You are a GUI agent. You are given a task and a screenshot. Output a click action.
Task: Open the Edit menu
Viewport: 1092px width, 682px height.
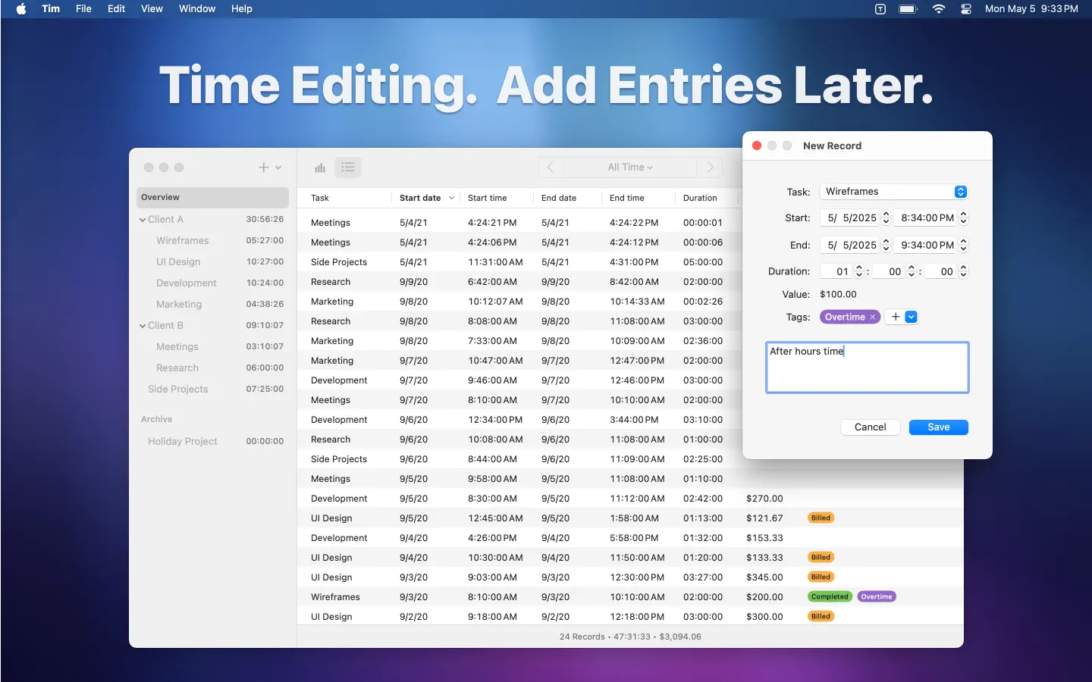pos(116,9)
